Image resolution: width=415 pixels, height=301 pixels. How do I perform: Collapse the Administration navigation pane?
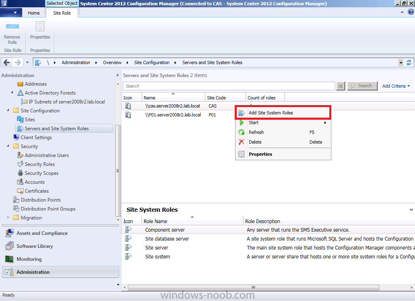[117, 75]
